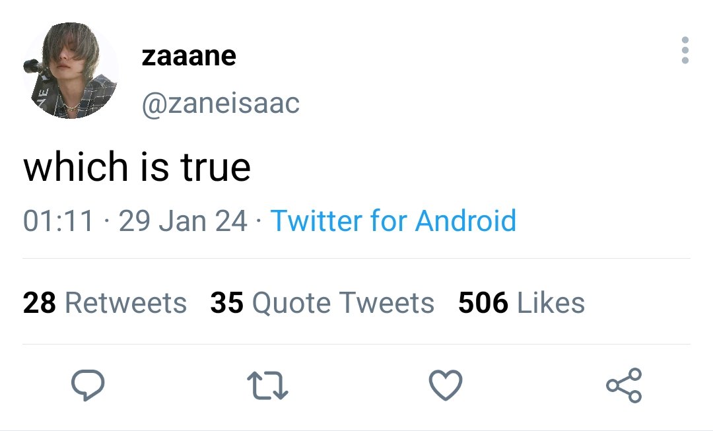Click the 28 retweet count number

(40, 303)
